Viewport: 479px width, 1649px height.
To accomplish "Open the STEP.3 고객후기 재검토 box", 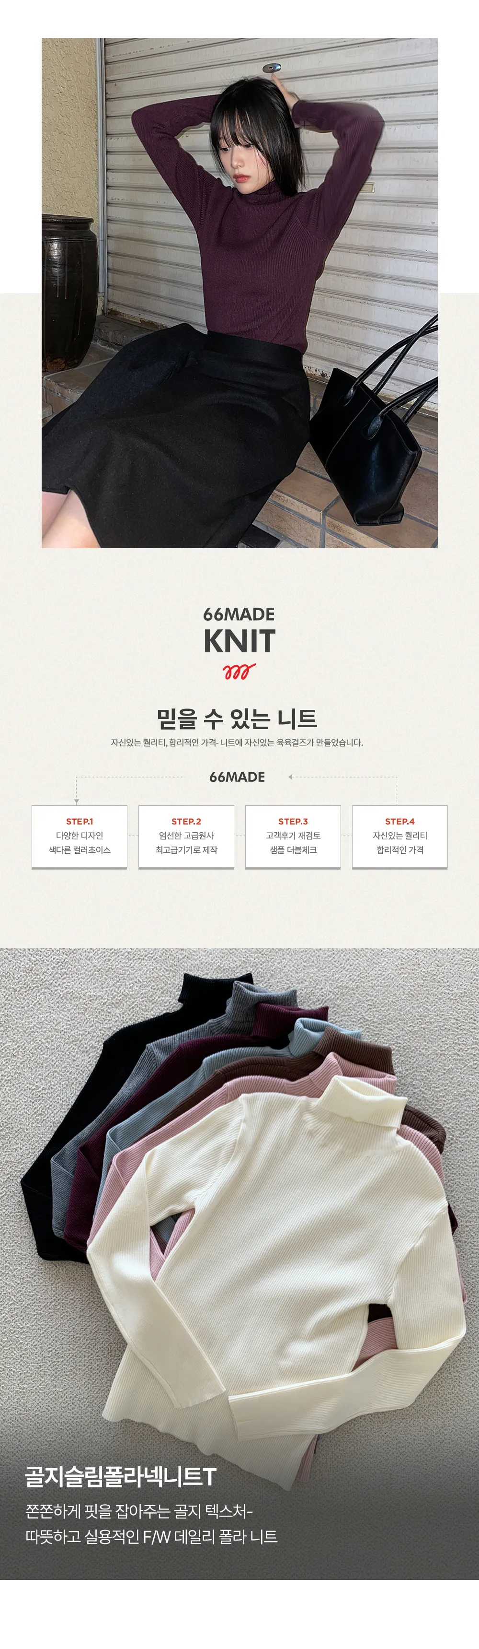I will pyautogui.click(x=293, y=836).
